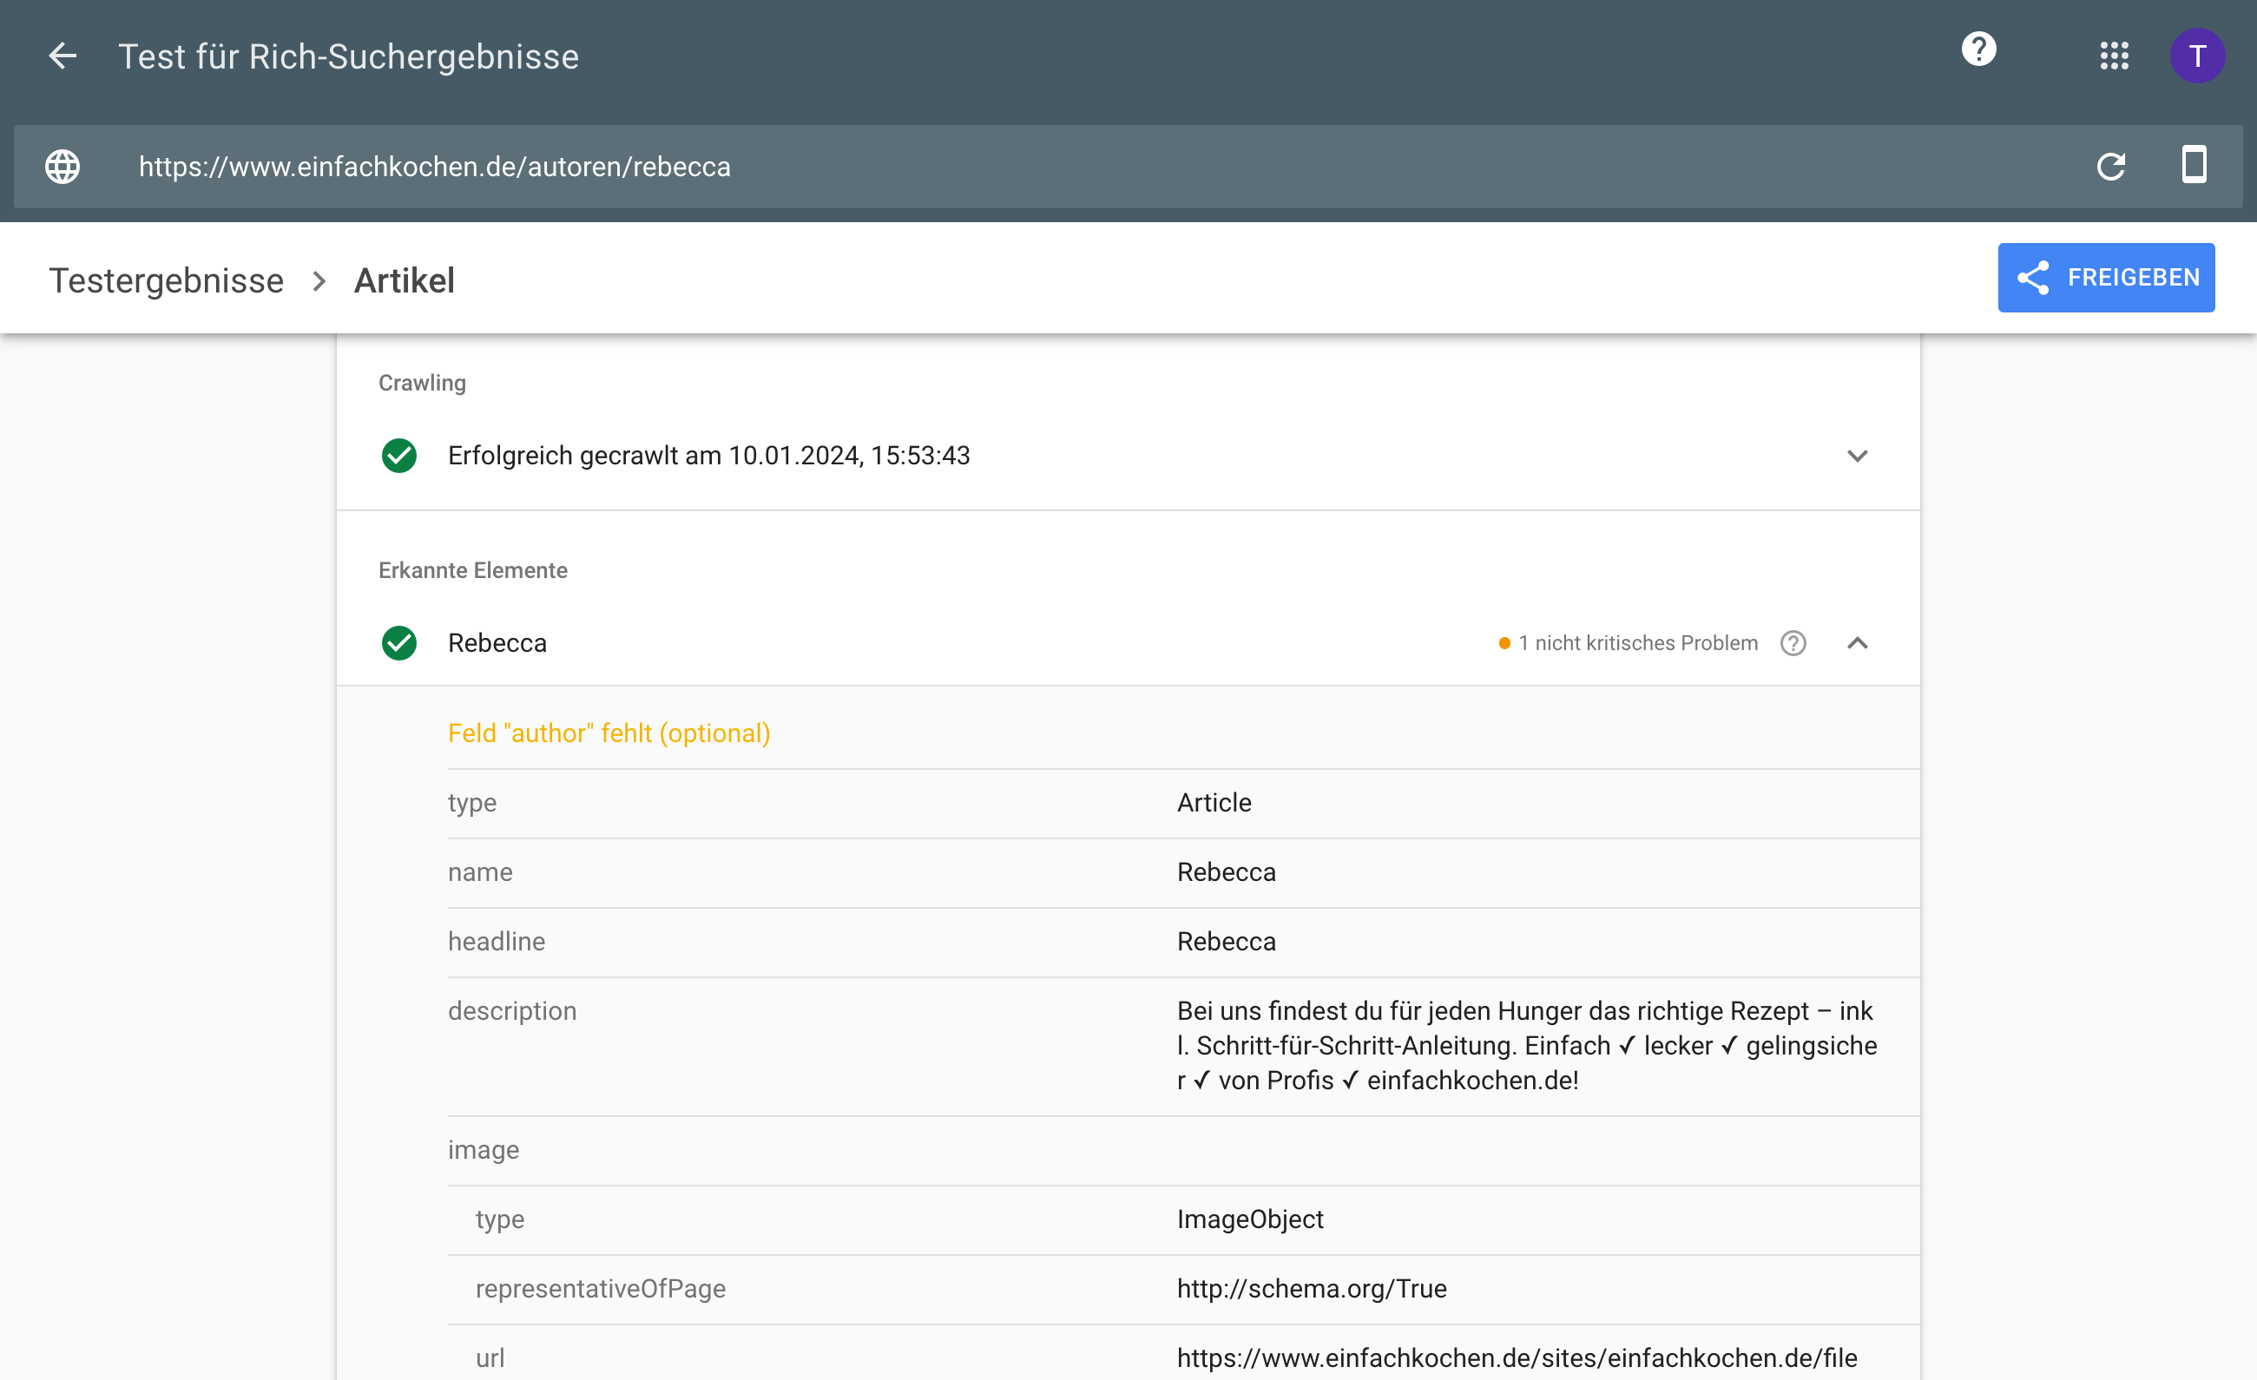This screenshot has height=1380, width=2257.
Task: Click the description text about Rezept
Action: click(1526, 1046)
